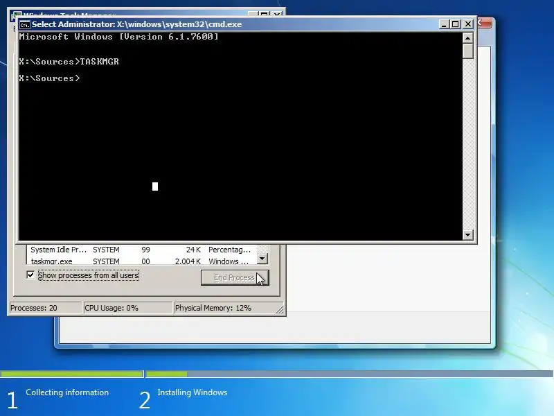Click the command prompt scrollbar thumb
Viewport: 554px width, 416px height.
point(468,51)
